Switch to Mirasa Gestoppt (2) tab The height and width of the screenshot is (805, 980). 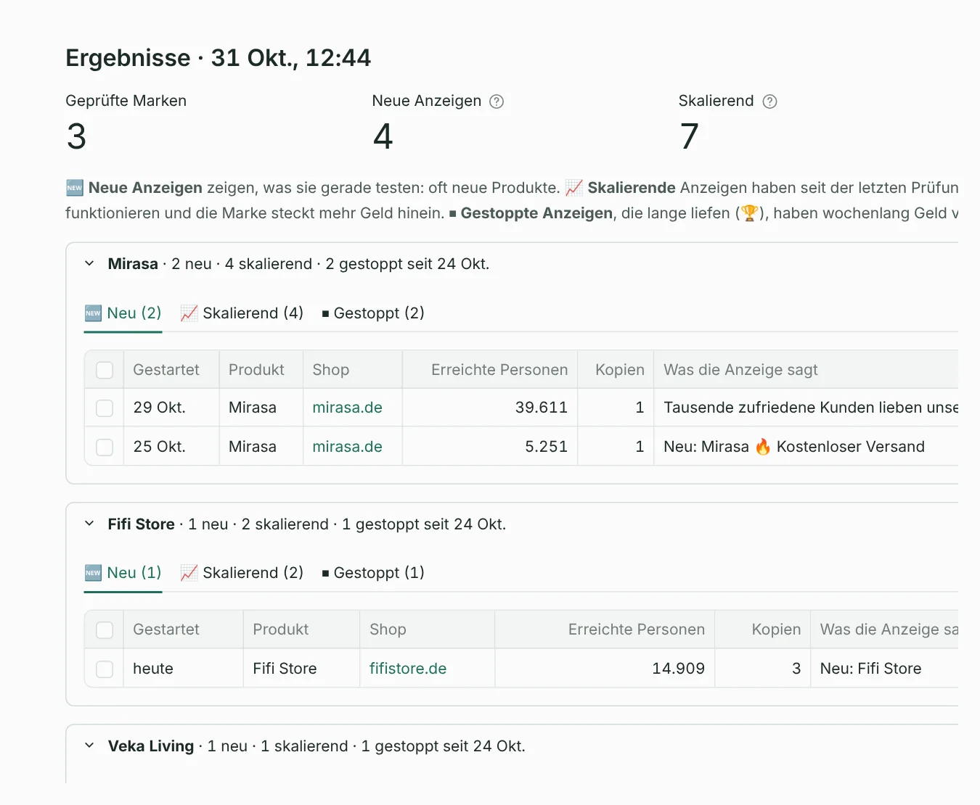tap(373, 313)
